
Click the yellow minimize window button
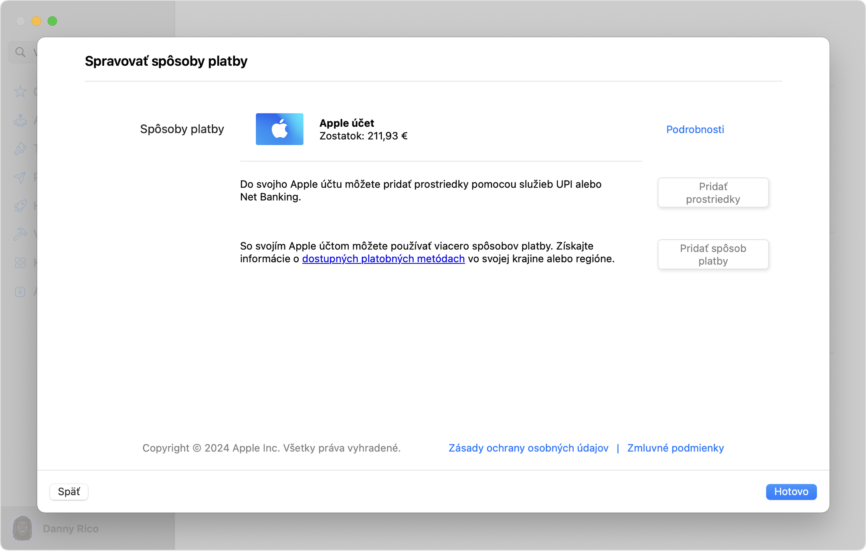(x=36, y=21)
